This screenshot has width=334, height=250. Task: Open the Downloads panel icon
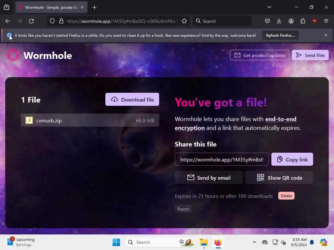click(279, 21)
